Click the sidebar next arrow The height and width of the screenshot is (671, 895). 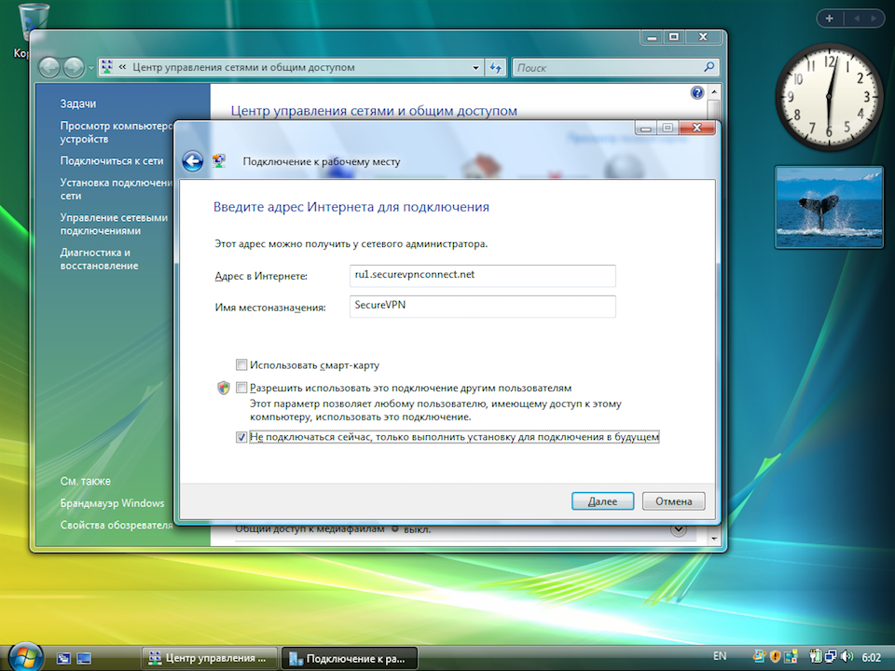pos(874,19)
